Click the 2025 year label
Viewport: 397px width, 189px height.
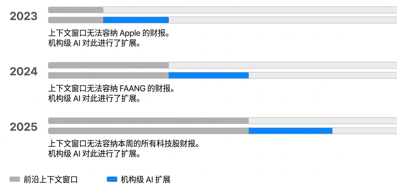tap(24, 127)
